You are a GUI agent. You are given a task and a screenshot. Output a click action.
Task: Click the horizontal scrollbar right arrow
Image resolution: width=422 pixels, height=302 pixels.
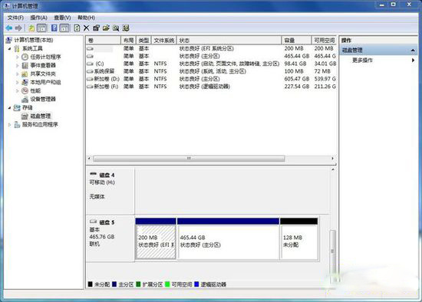point(333,159)
